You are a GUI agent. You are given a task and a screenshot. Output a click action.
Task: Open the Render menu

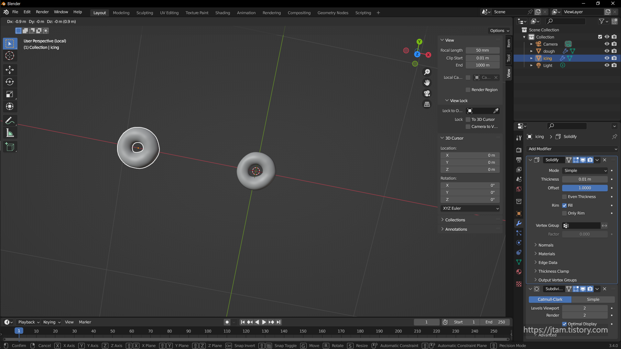(42, 12)
